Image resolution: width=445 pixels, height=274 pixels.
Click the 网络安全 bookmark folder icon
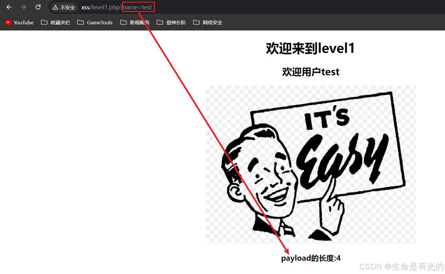(196, 22)
